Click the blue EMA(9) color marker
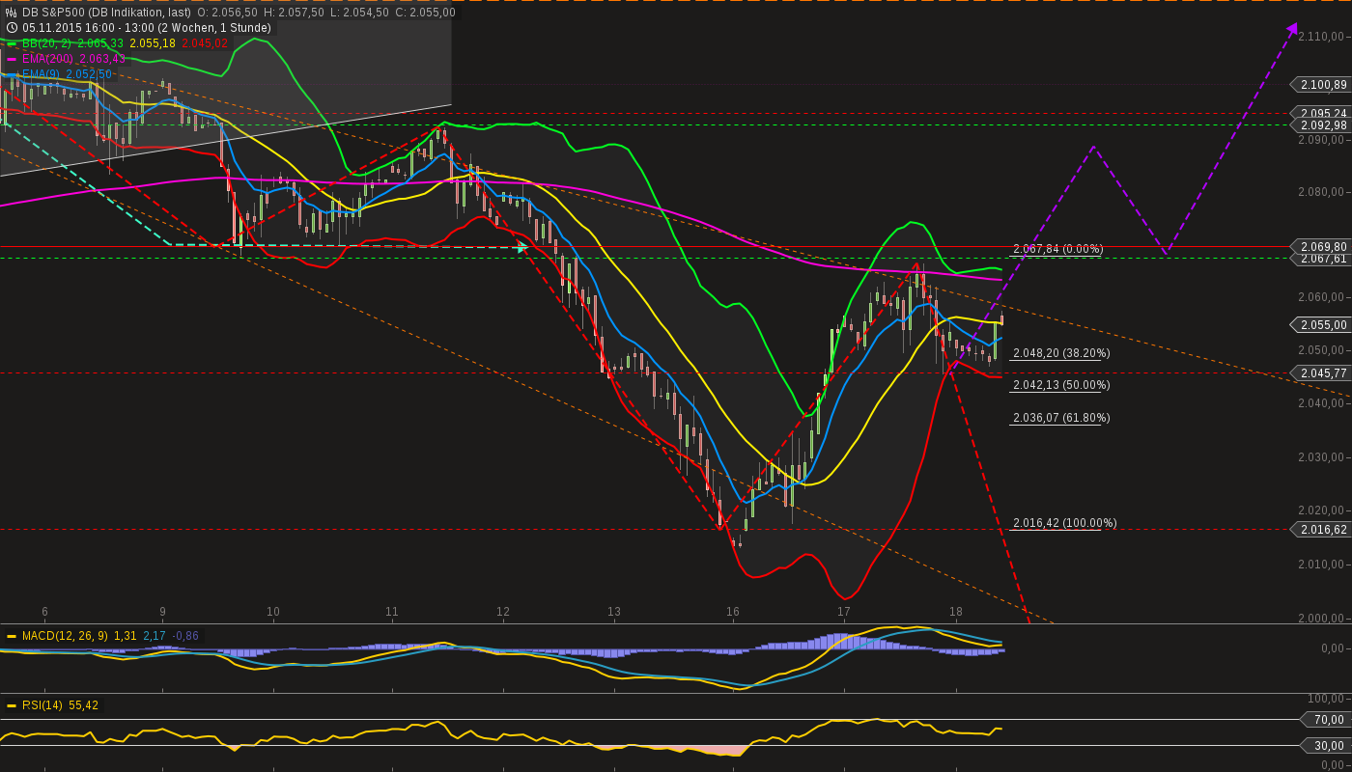Image resolution: width=1352 pixels, height=772 pixels. (13, 74)
